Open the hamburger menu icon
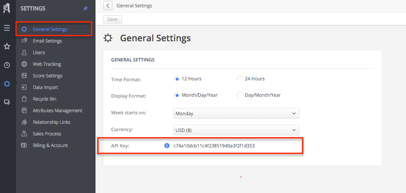The image size is (406, 193). pyautogui.click(x=7, y=28)
